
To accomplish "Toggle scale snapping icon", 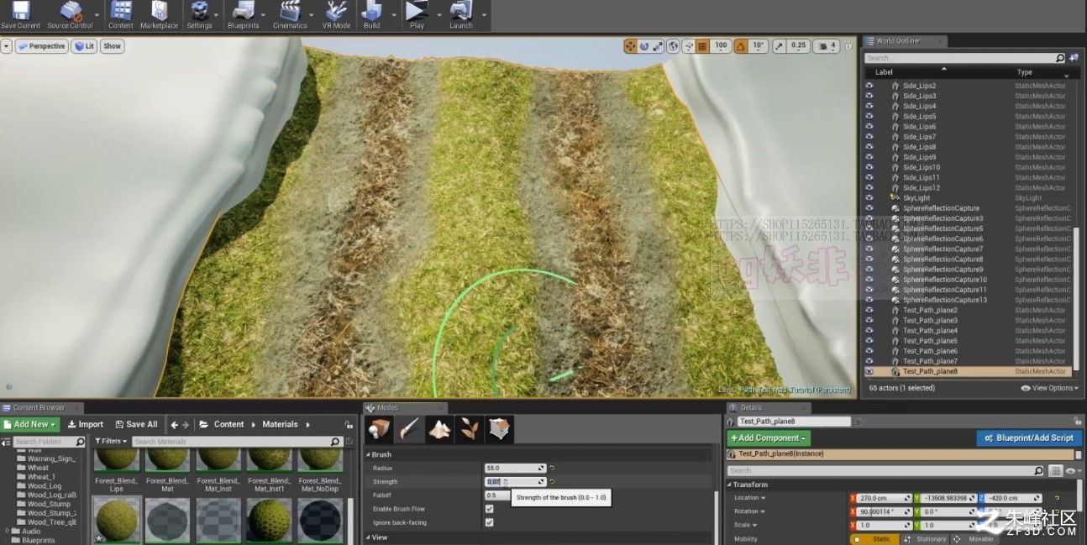I will coord(780,46).
